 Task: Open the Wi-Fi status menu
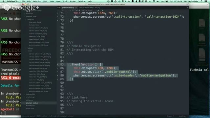click(x=154, y=1)
